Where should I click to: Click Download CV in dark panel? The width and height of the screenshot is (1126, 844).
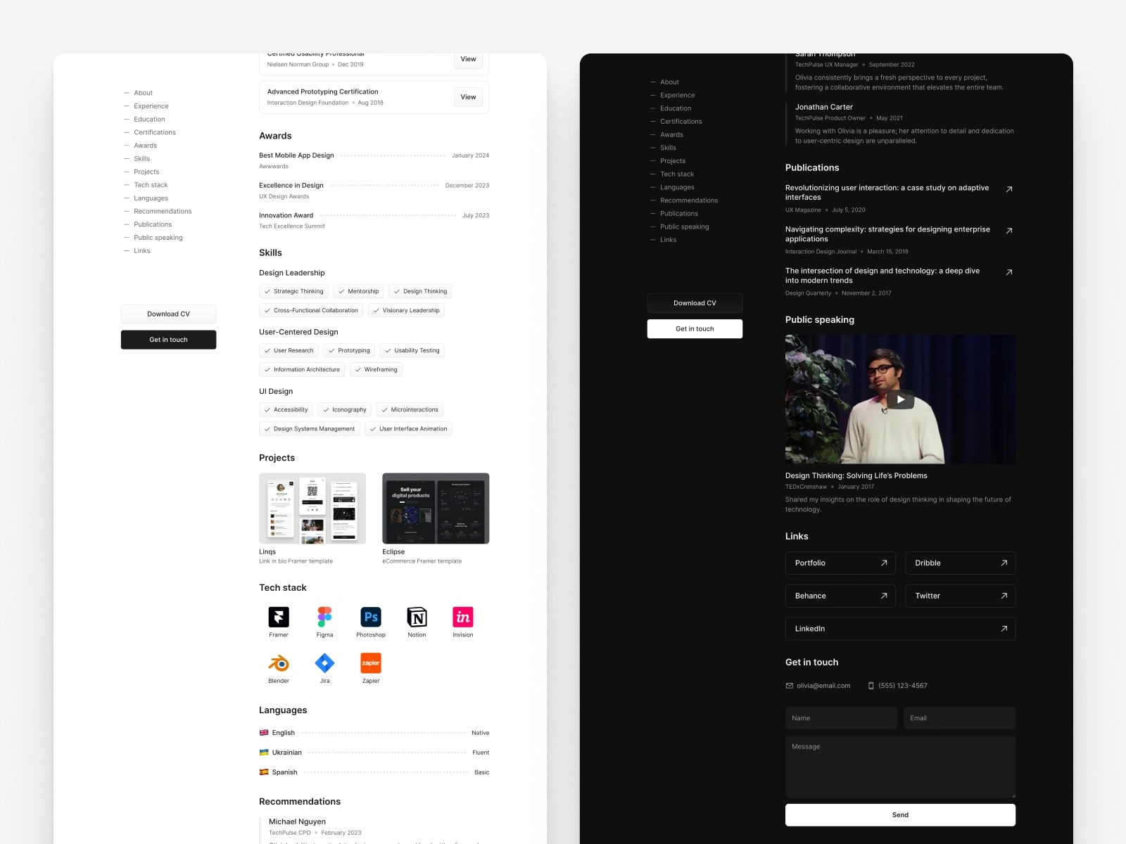(x=695, y=303)
